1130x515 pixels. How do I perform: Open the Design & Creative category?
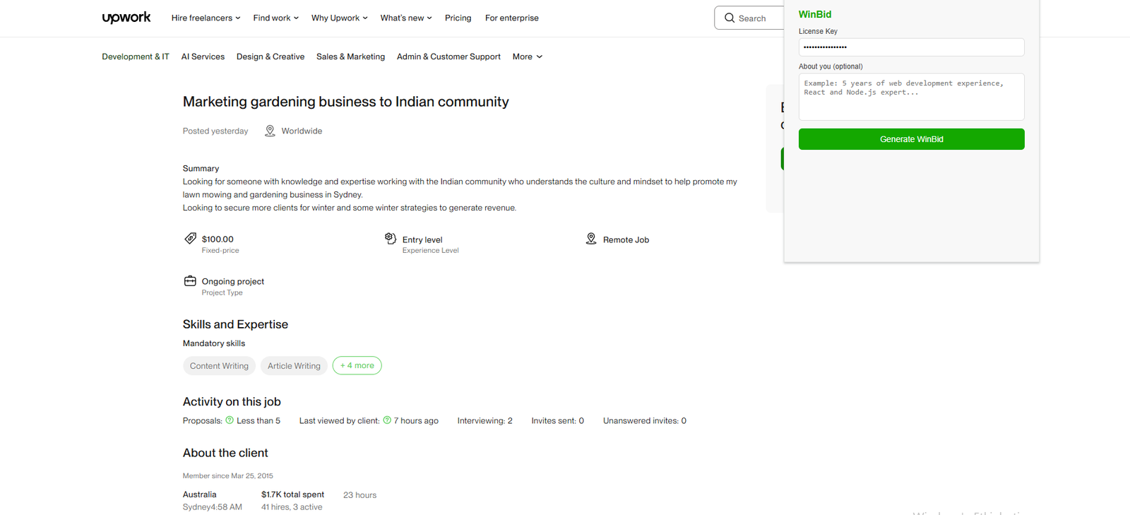270,57
